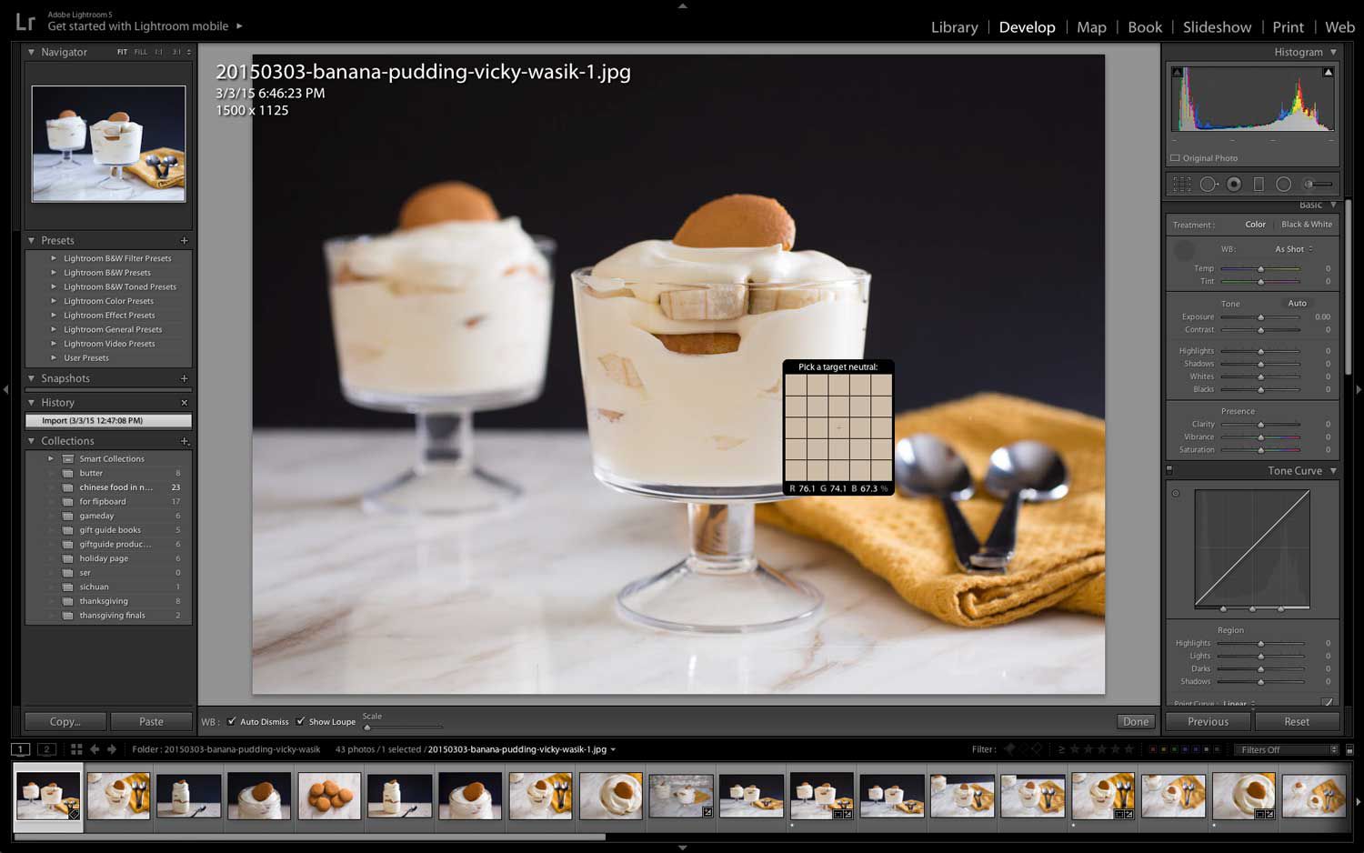
Task: Select the Spot Removal tool
Action: coord(1209,184)
